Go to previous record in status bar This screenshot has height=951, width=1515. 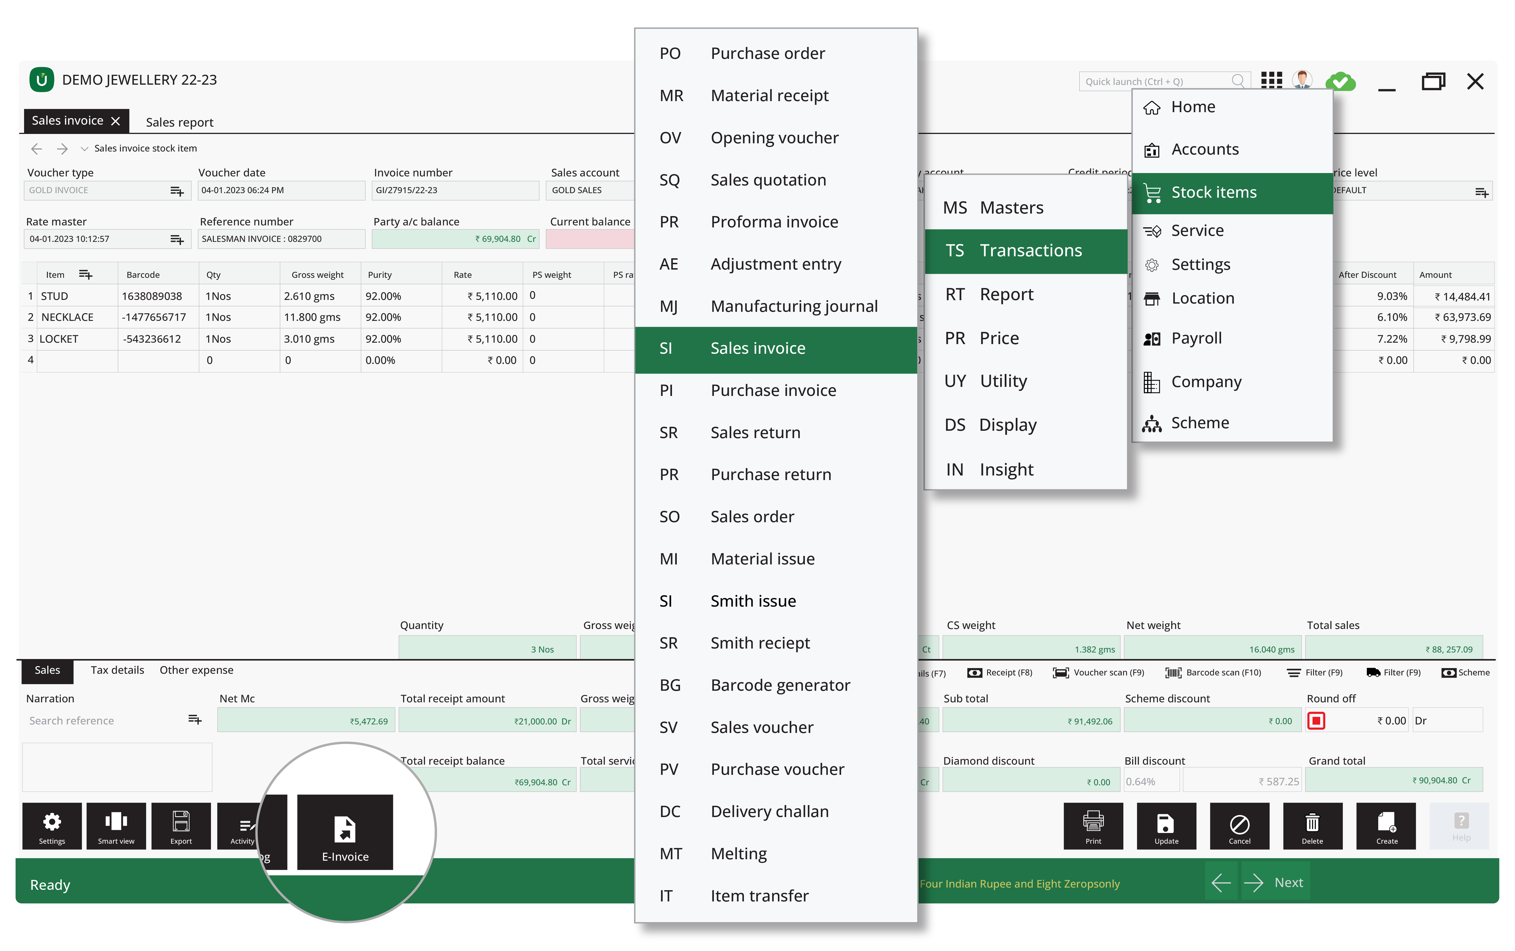1221,882
